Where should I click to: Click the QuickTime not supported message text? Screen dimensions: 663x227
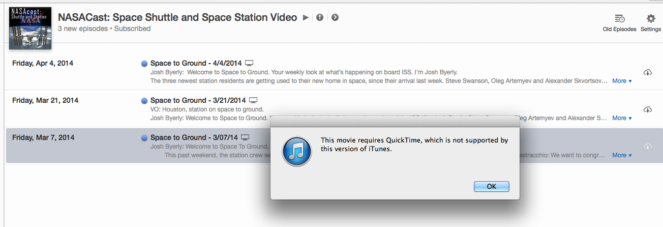[414, 145]
